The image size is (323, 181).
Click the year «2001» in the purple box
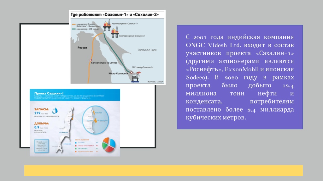200,37
